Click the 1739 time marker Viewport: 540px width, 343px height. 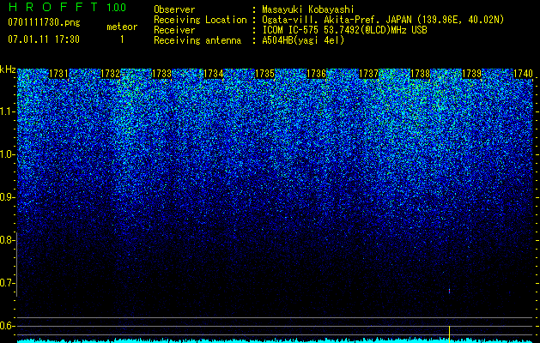[x=471, y=74]
